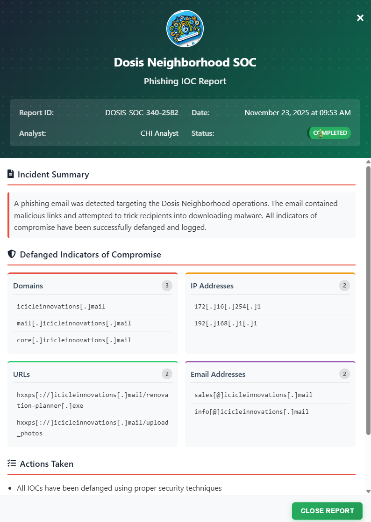Click the checklist icon beside Actions Taken

click(12, 463)
